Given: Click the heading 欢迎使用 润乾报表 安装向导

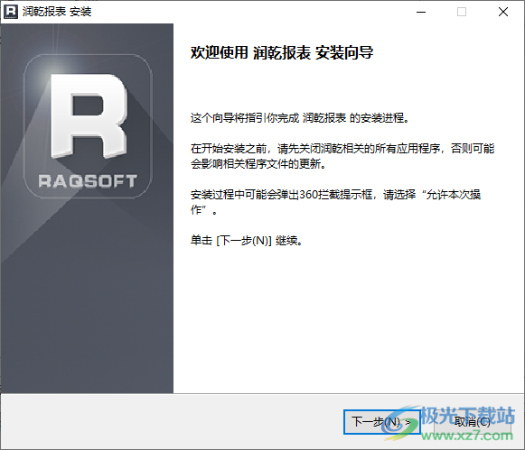Looking at the screenshot, I should pos(282,53).
